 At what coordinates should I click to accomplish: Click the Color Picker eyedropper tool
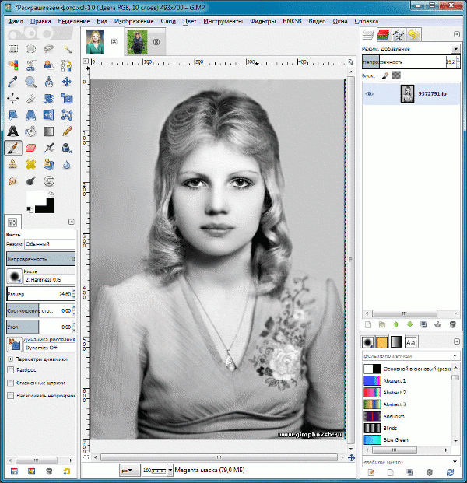point(12,81)
